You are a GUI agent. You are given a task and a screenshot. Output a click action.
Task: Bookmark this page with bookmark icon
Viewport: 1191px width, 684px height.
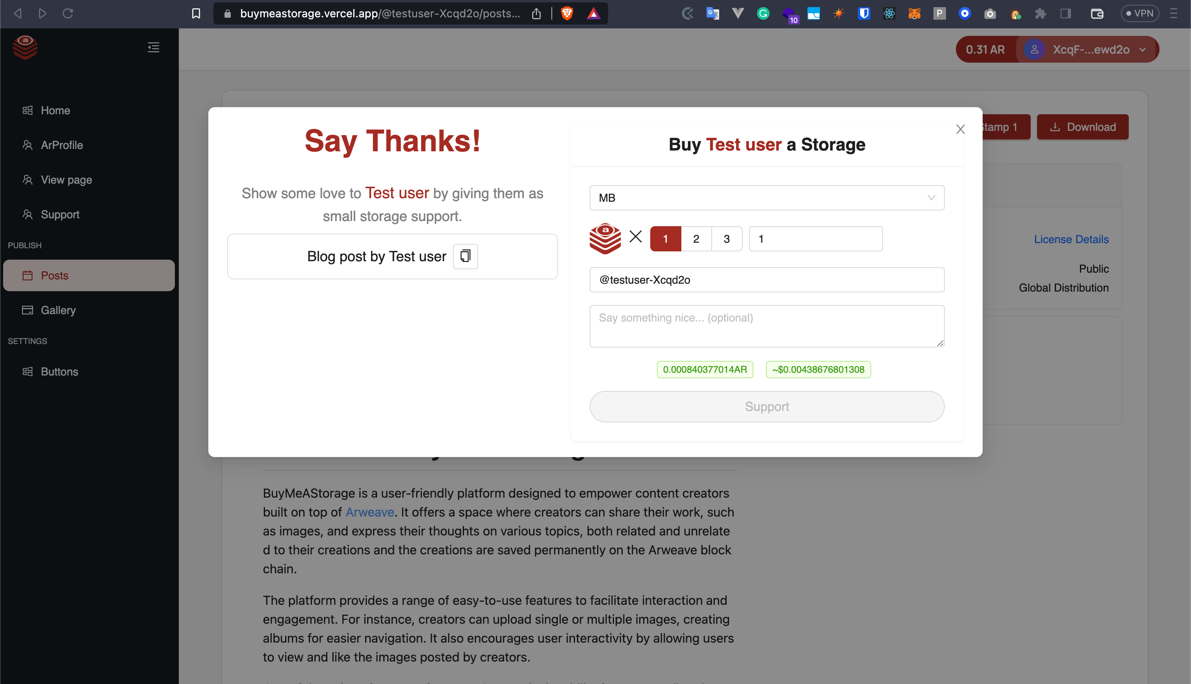point(196,14)
